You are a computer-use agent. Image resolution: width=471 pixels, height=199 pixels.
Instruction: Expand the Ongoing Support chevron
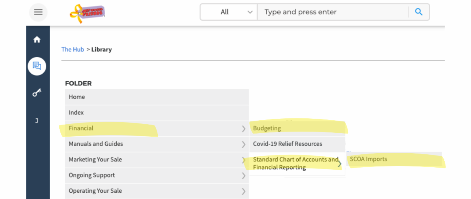click(x=243, y=175)
